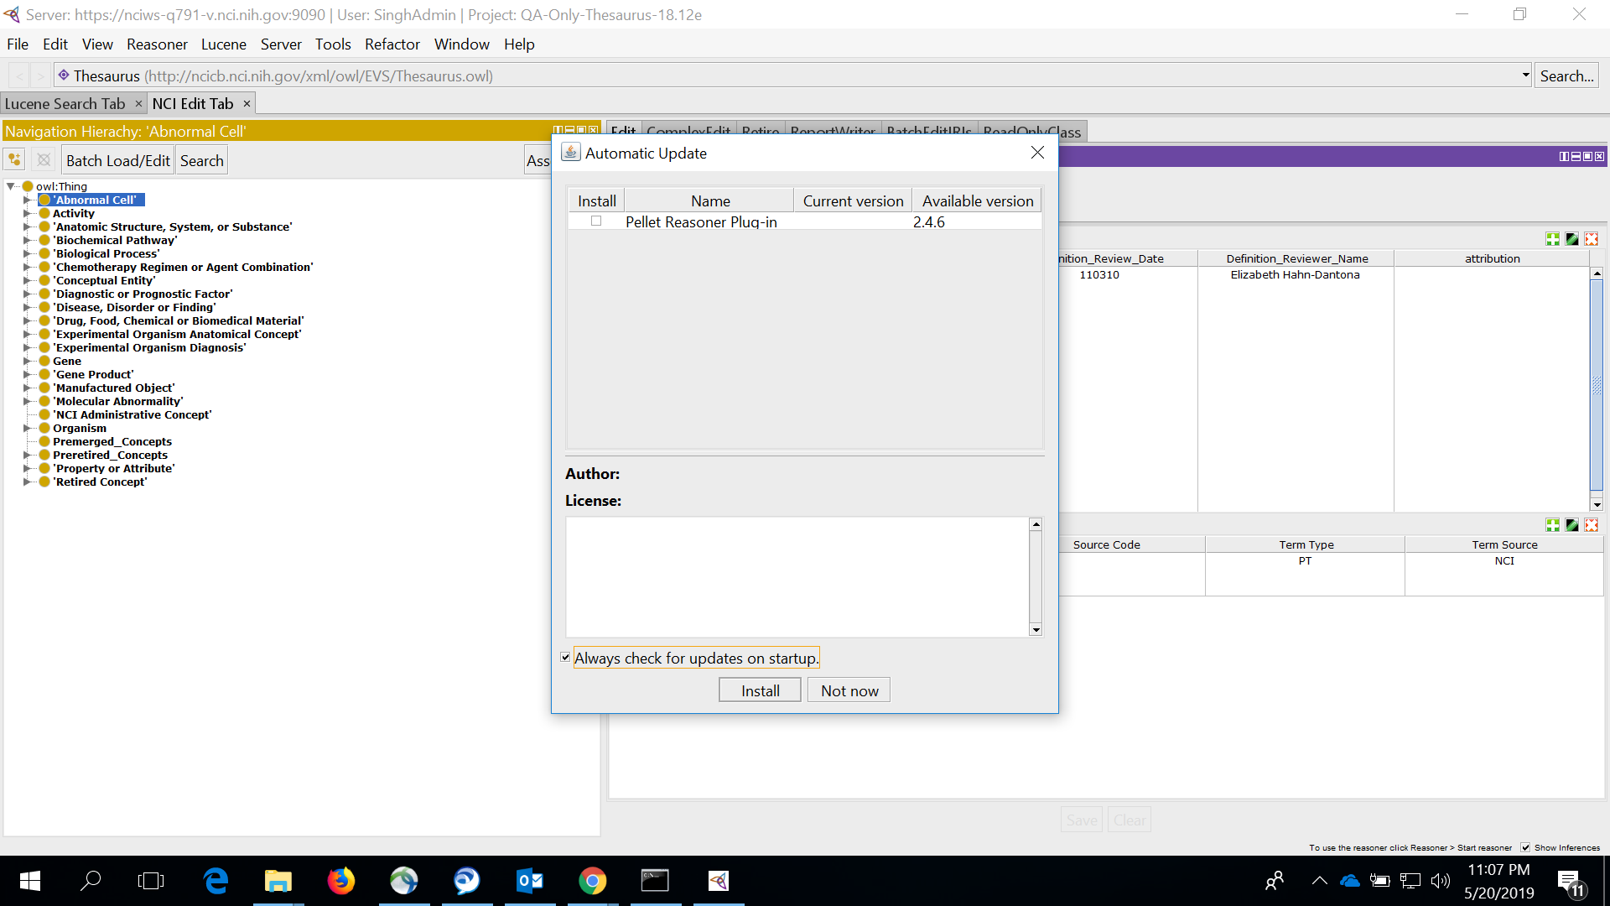
Task: Click the create subclass icon above the hierarchy
Action: point(13,159)
